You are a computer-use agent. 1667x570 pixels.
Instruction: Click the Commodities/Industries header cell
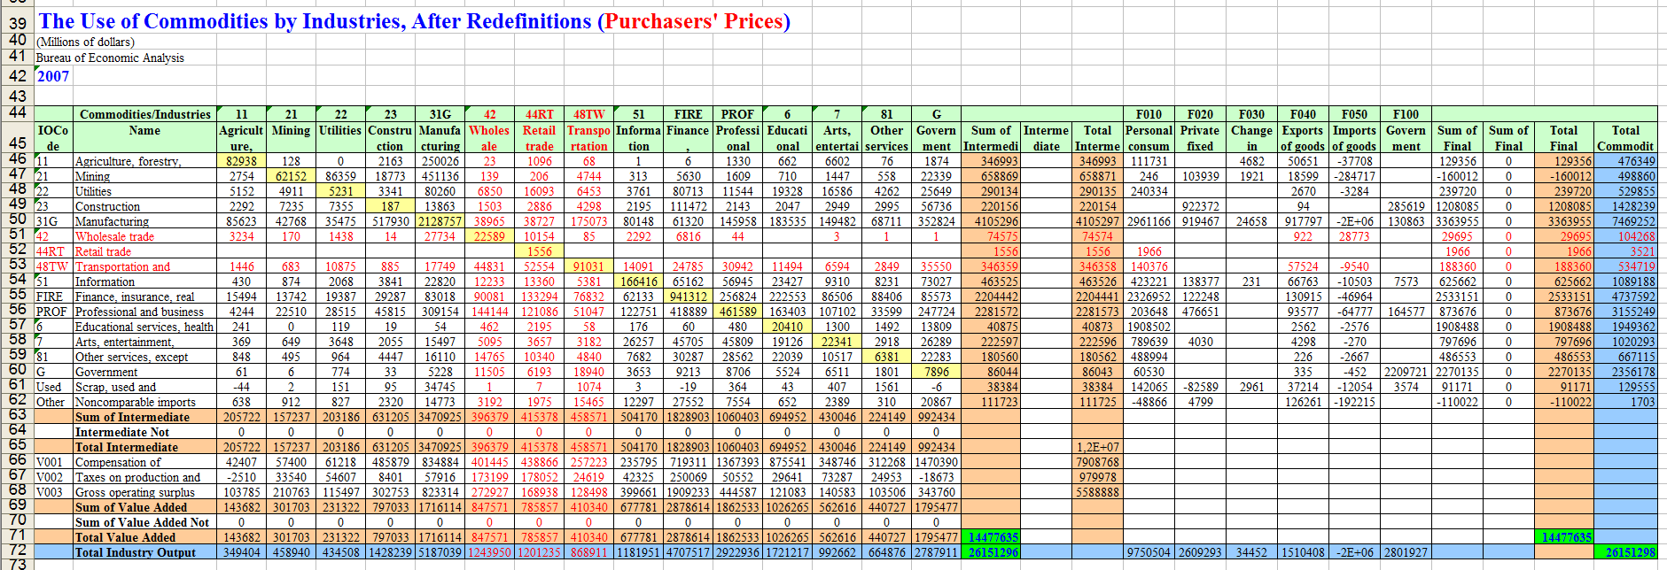pyautogui.click(x=144, y=114)
